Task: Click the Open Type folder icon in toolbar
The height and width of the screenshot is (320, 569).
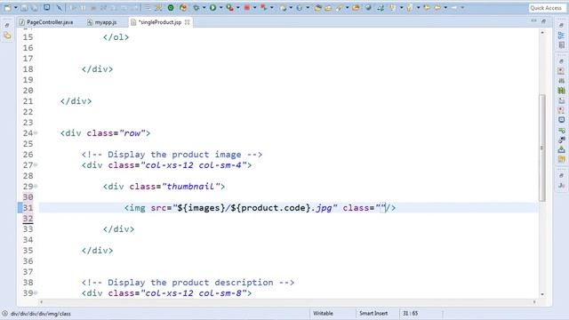Action: (x=318, y=8)
